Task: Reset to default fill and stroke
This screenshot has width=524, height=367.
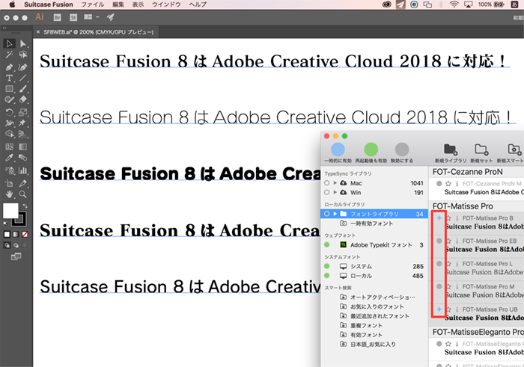Action: pyautogui.click(x=6, y=224)
